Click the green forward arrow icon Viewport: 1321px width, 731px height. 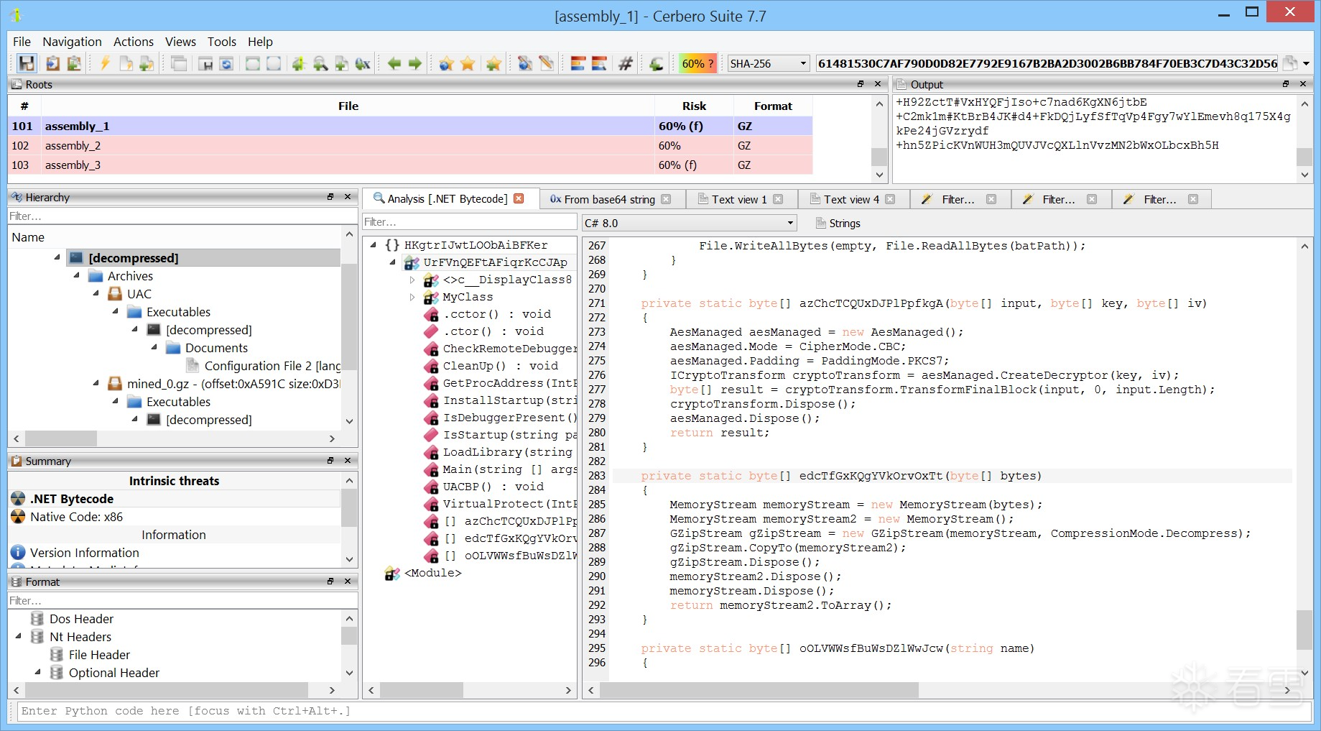tap(415, 63)
